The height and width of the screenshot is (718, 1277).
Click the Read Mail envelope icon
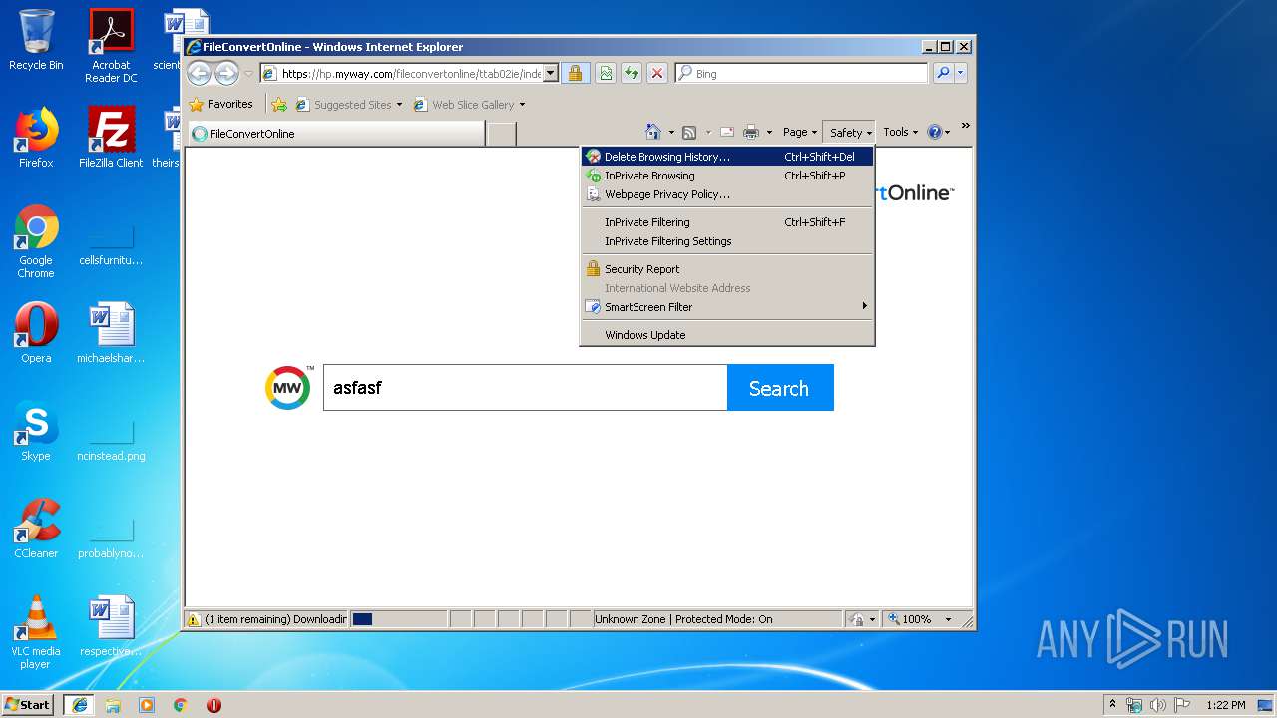(x=727, y=132)
